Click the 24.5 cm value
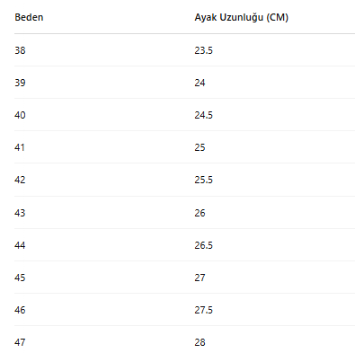 (x=204, y=115)
